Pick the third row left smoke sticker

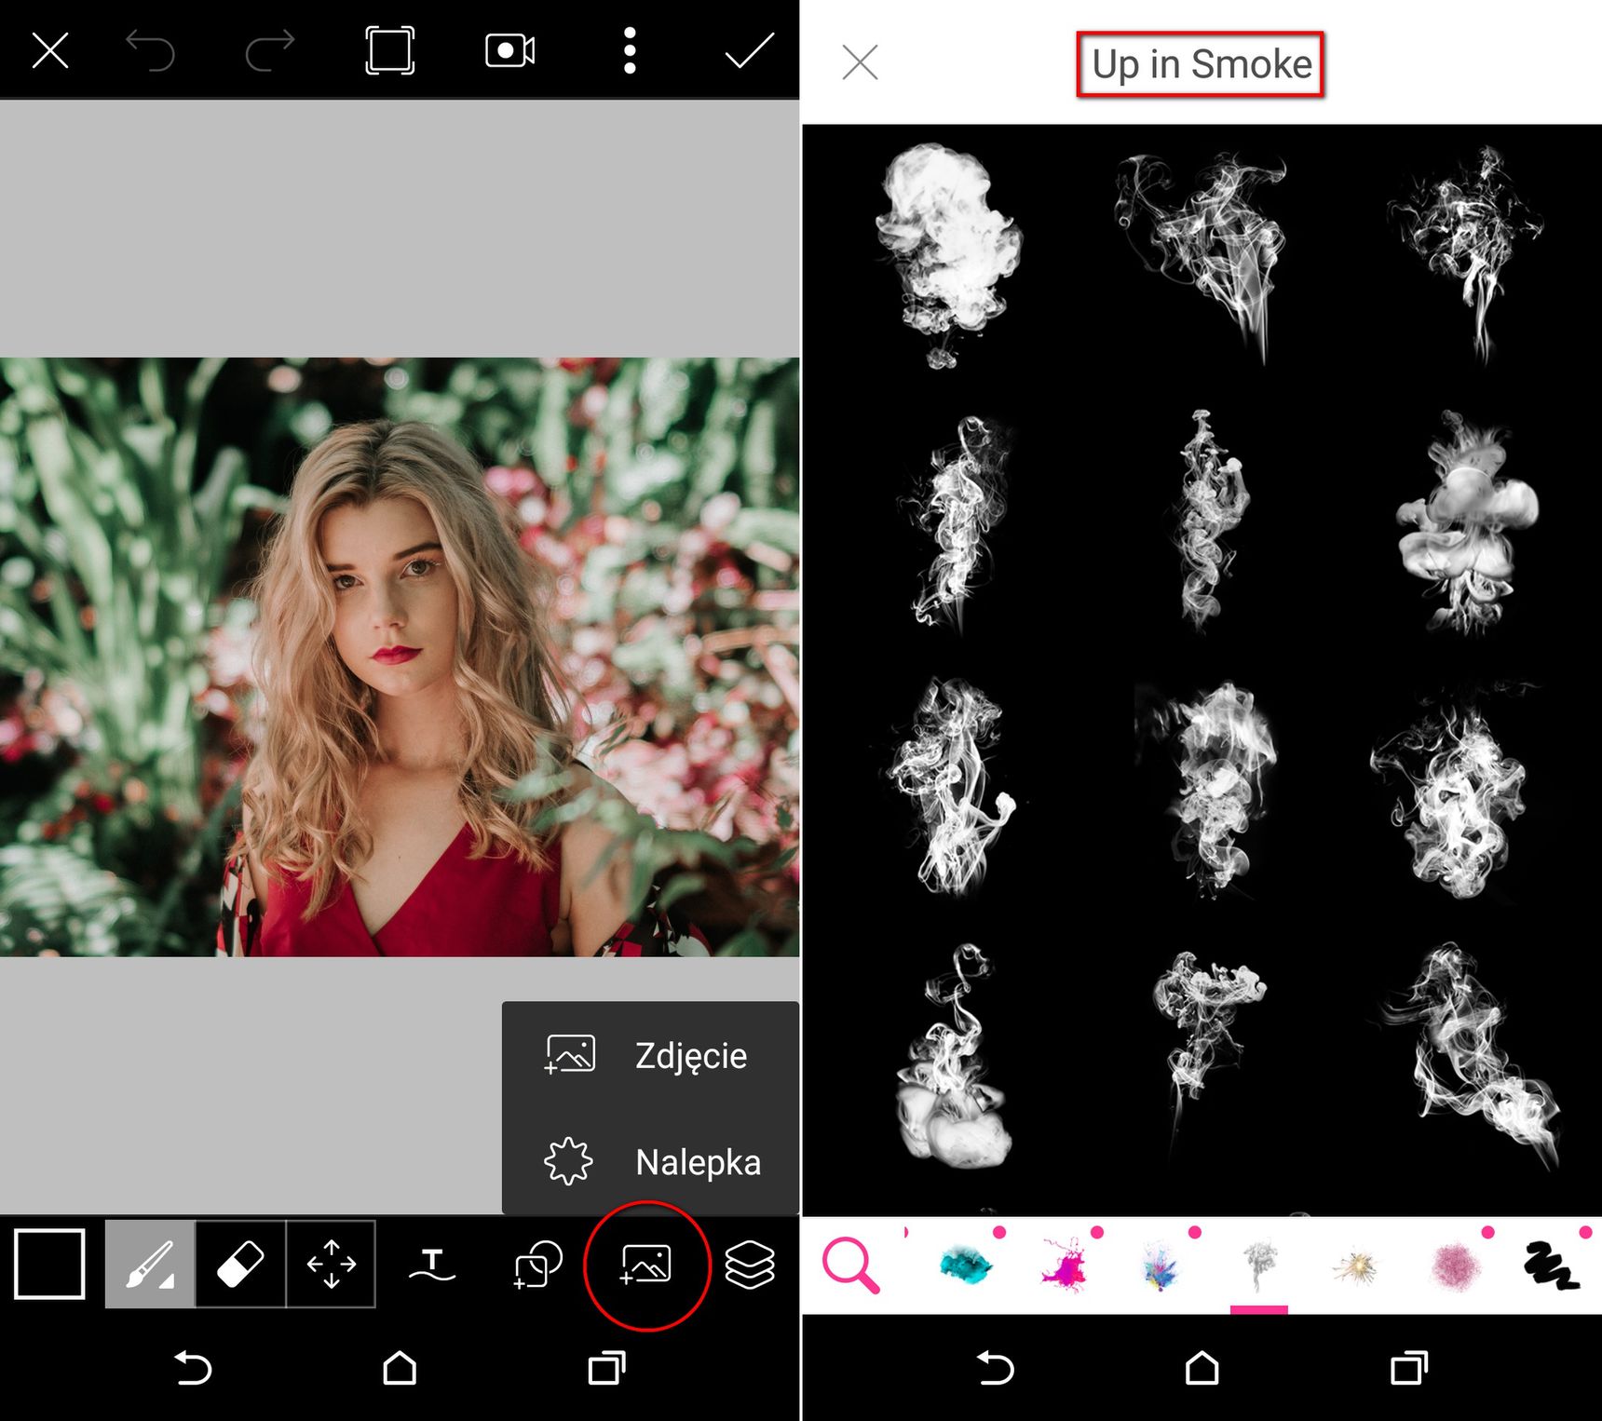(x=950, y=788)
